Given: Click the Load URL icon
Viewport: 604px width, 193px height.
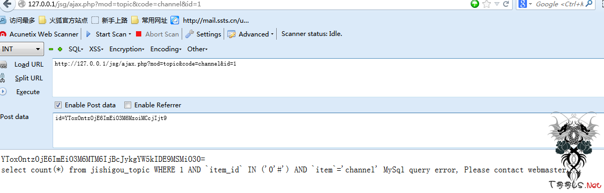Looking at the screenshot, I should point(4,65).
